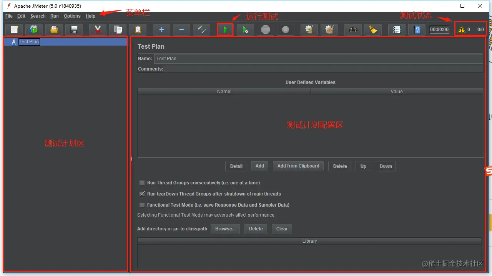This screenshot has width=492, height=276.
Task: Click the Open file folder icon
Action: tap(54, 30)
